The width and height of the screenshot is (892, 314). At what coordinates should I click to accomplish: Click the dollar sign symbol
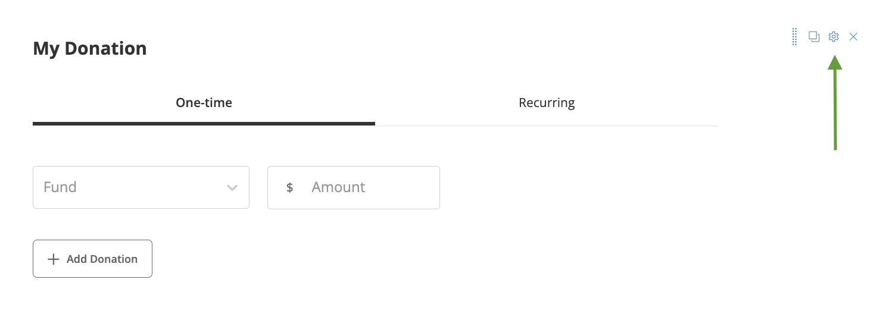coord(290,188)
